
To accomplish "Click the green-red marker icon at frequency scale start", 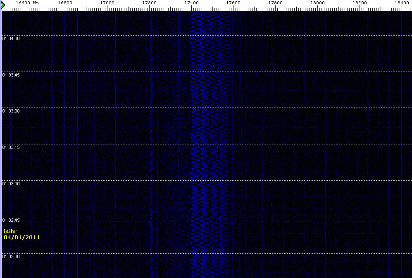I will tap(3, 5).
